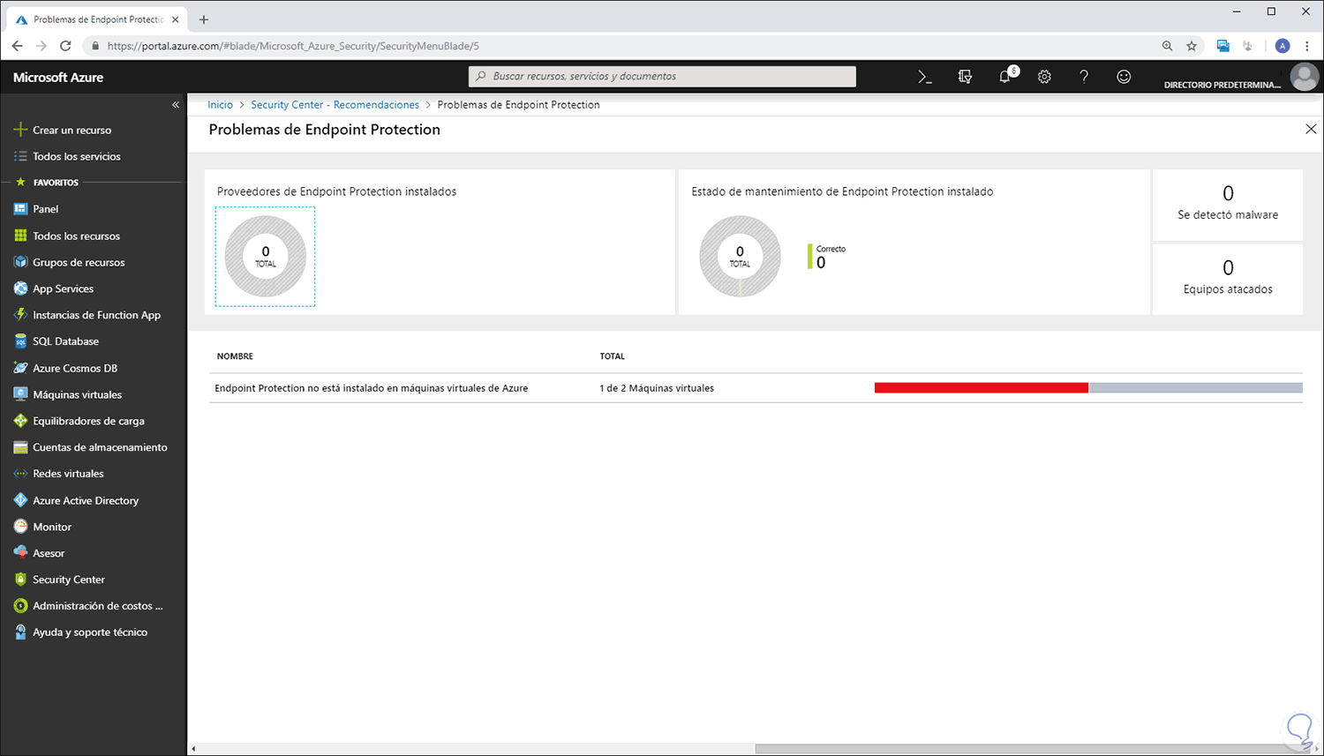Click the Proveedores installed donut chart

pos(266,257)
